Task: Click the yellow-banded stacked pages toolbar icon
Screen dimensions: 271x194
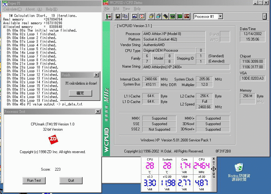Action: [151, 17]
